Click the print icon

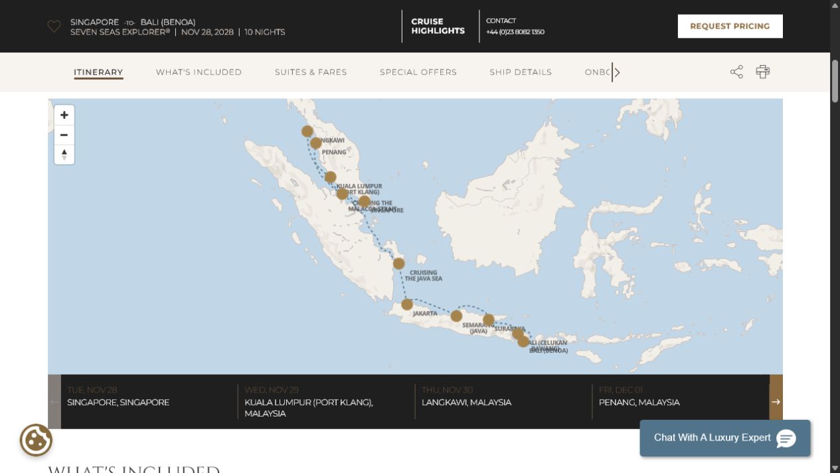tap(762, 72)
